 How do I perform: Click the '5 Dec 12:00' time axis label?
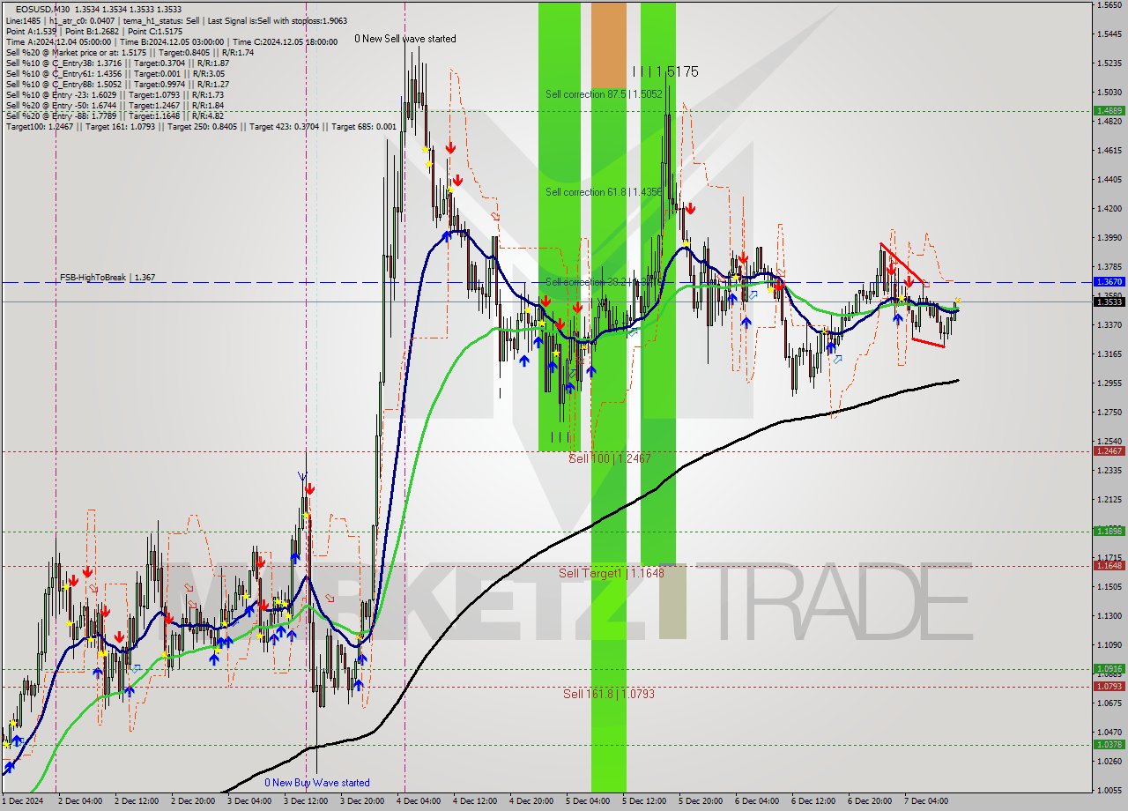coord(644,801)
